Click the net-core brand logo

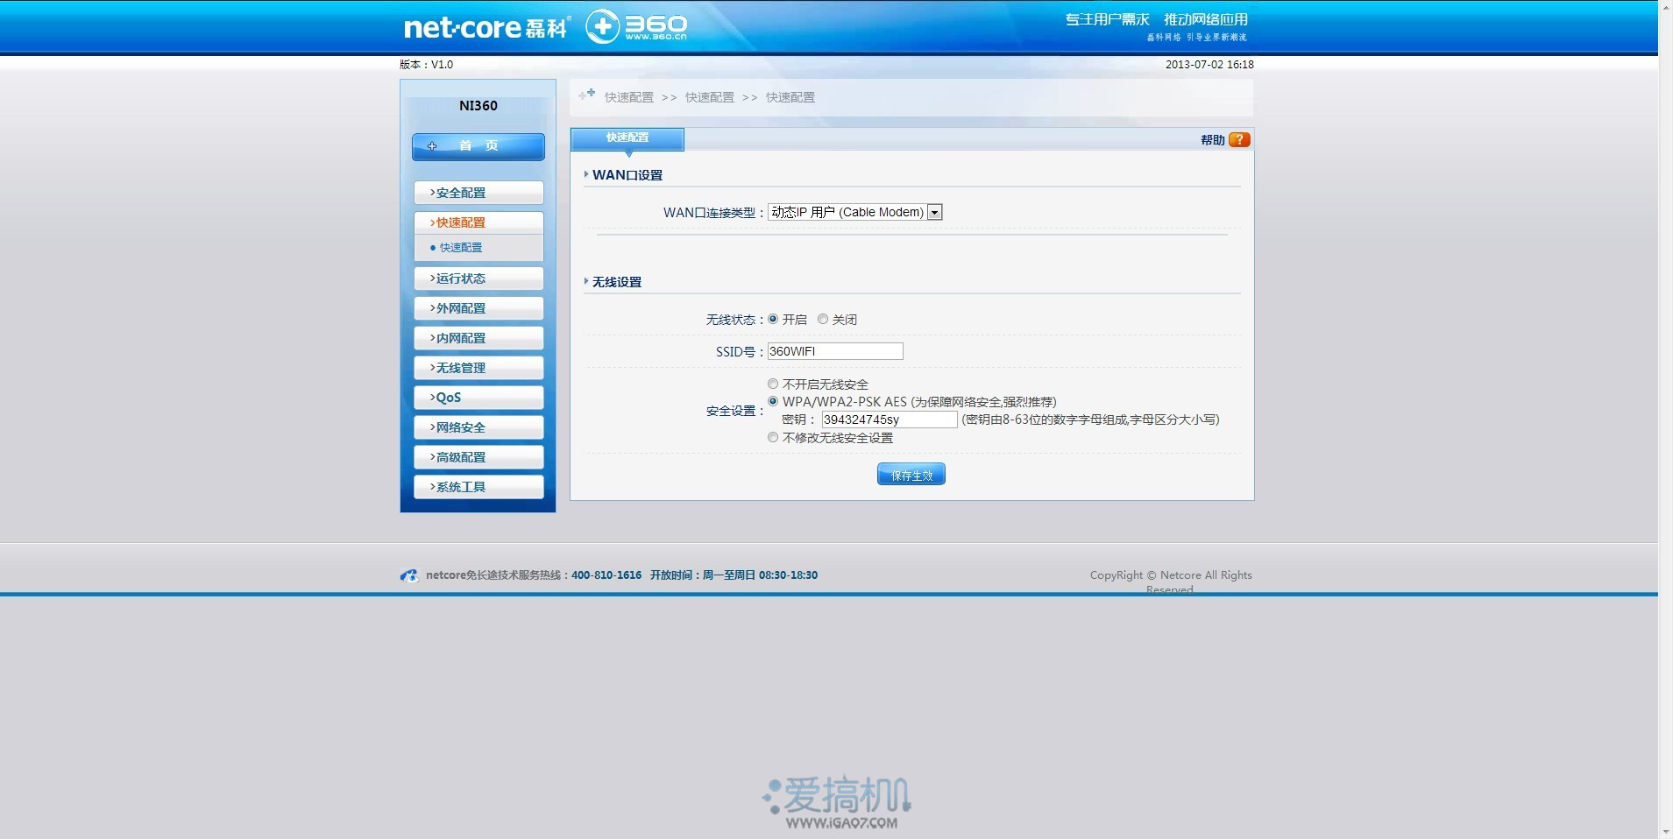coord(486,27)
